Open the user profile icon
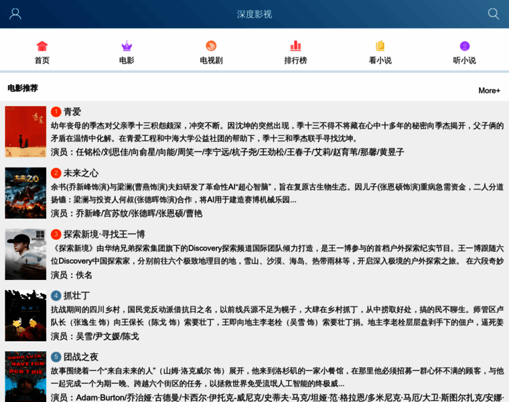The height and width of the screenshot is (402, 509). click(x=15, y=14)
